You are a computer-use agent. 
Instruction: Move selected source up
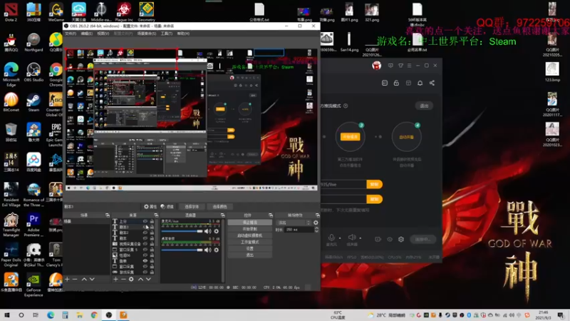pos(140,279)
